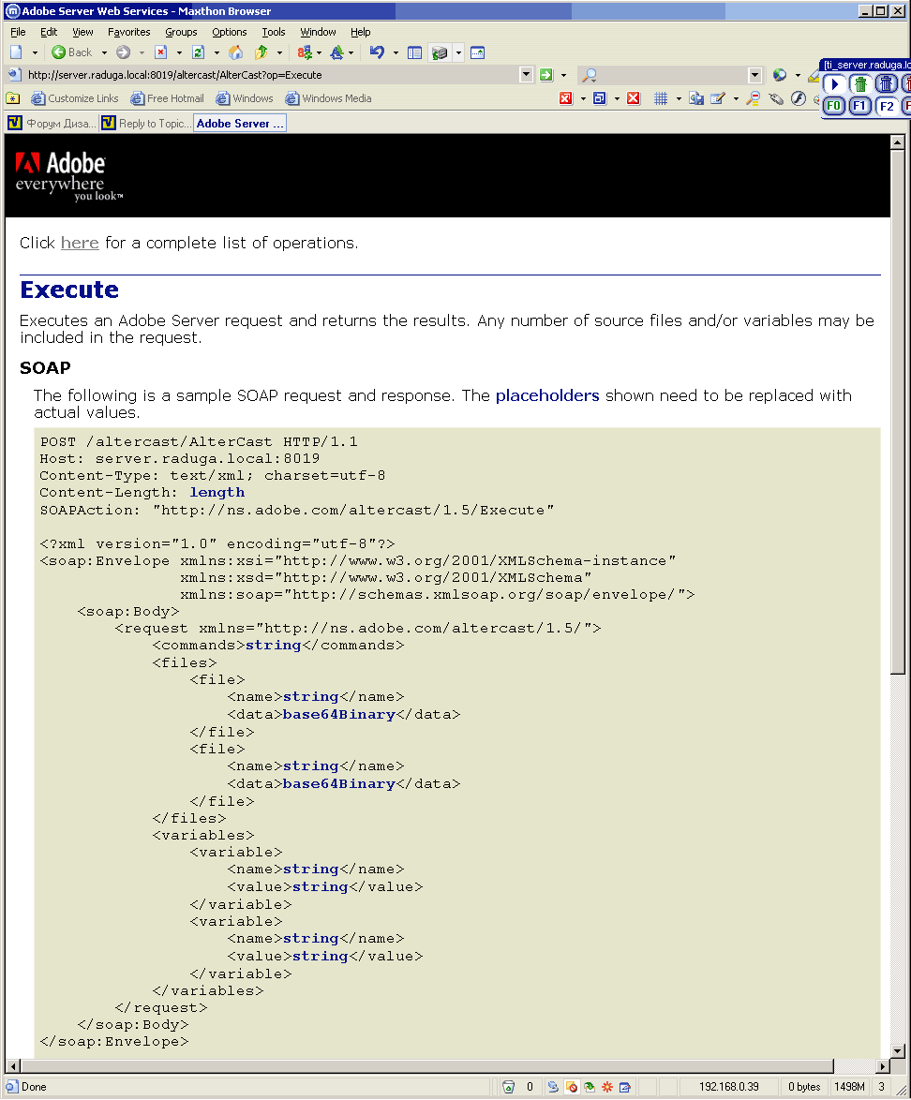911x1100 pixels.
Task: Go to the Home page icon
Action: (x=236, y=52)
